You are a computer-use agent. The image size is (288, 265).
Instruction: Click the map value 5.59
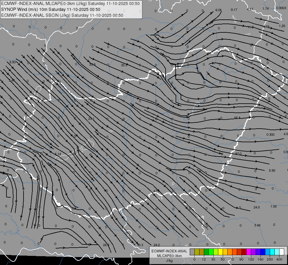click(272, 170)
